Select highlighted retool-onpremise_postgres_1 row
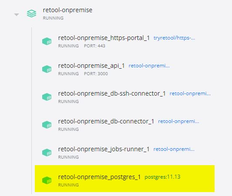This screenshot has height=196, width=232. tap(124, 179)
